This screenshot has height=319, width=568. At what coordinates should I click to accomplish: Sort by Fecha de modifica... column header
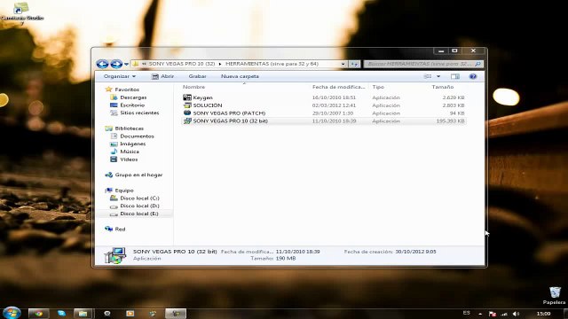[339, 87]
